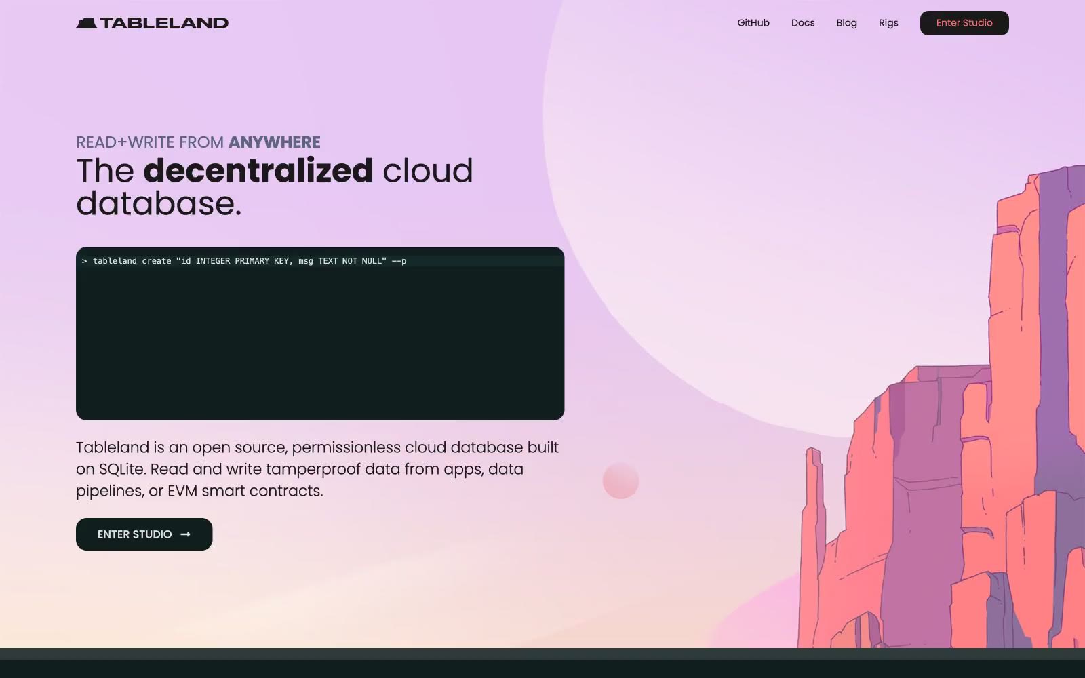Click the arrow icon in ENTER STUDIO button
The image size is (1085, 678).
coord(185,534)
